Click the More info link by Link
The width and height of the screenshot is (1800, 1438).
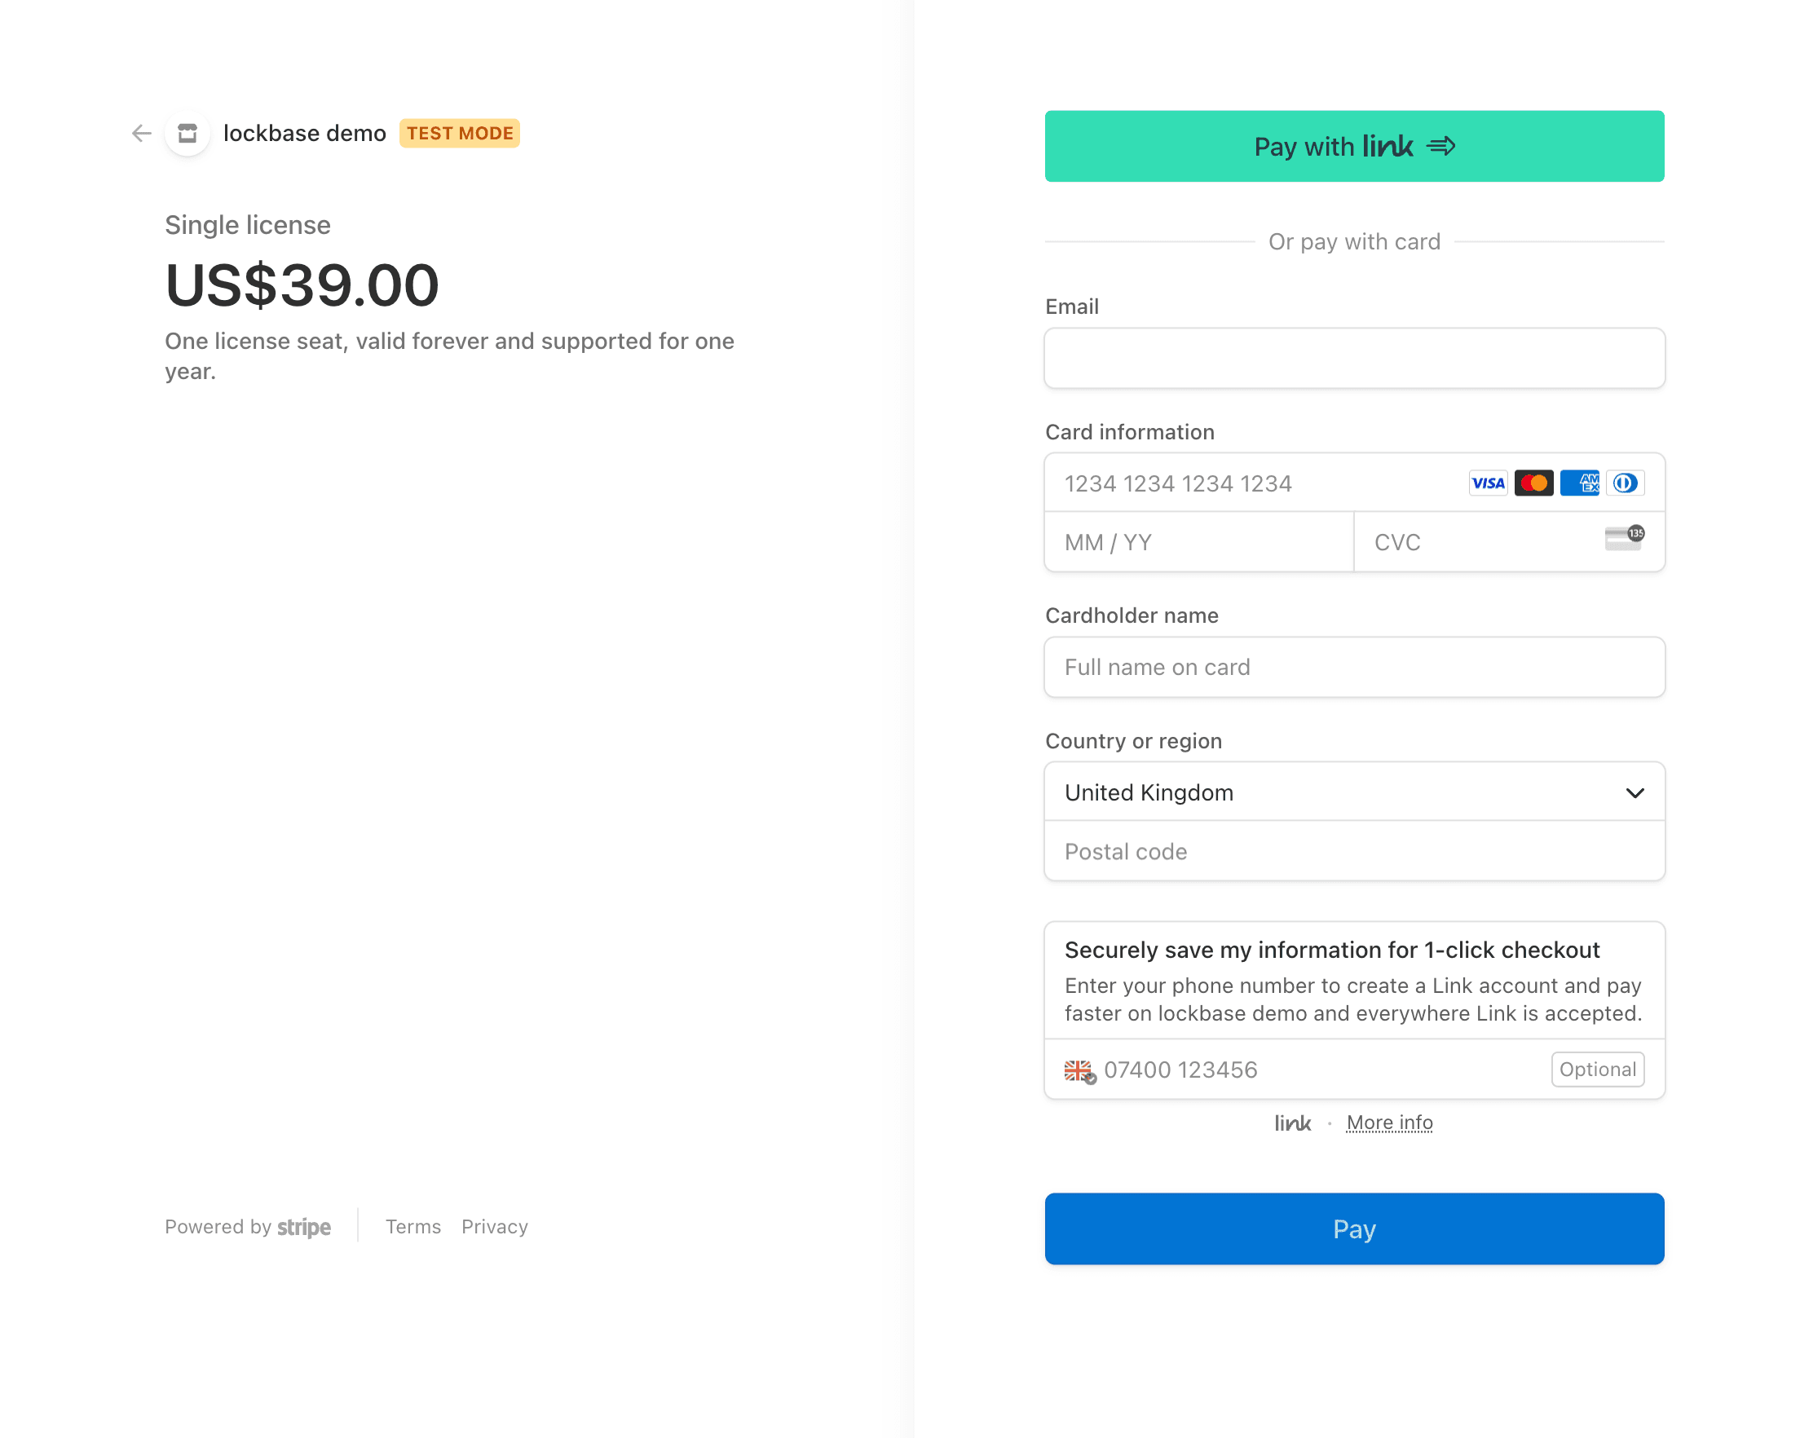pyautogui.click(x=1389, y=1123)
